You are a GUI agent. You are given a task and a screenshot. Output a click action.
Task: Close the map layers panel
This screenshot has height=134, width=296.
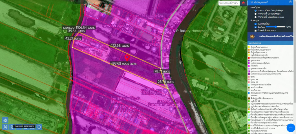(290, 2)
